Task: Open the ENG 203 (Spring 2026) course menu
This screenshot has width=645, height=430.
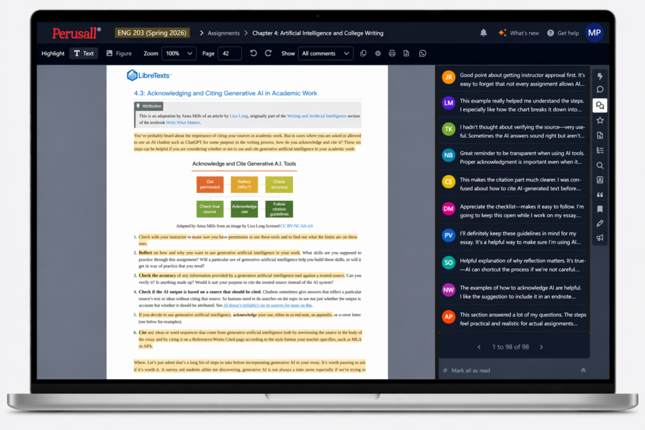Action: (153, 33)
